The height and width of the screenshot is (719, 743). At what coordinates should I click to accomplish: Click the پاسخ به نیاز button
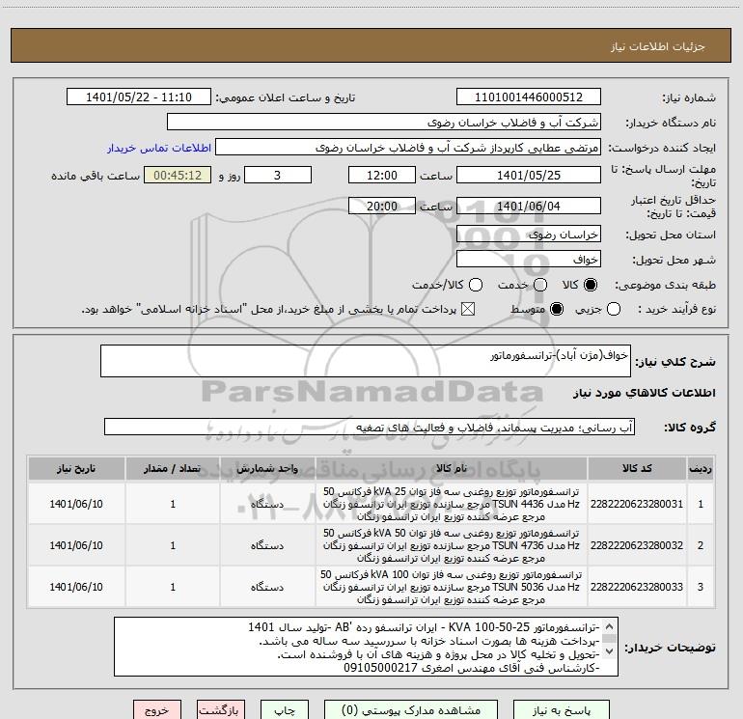coord(562,710)
